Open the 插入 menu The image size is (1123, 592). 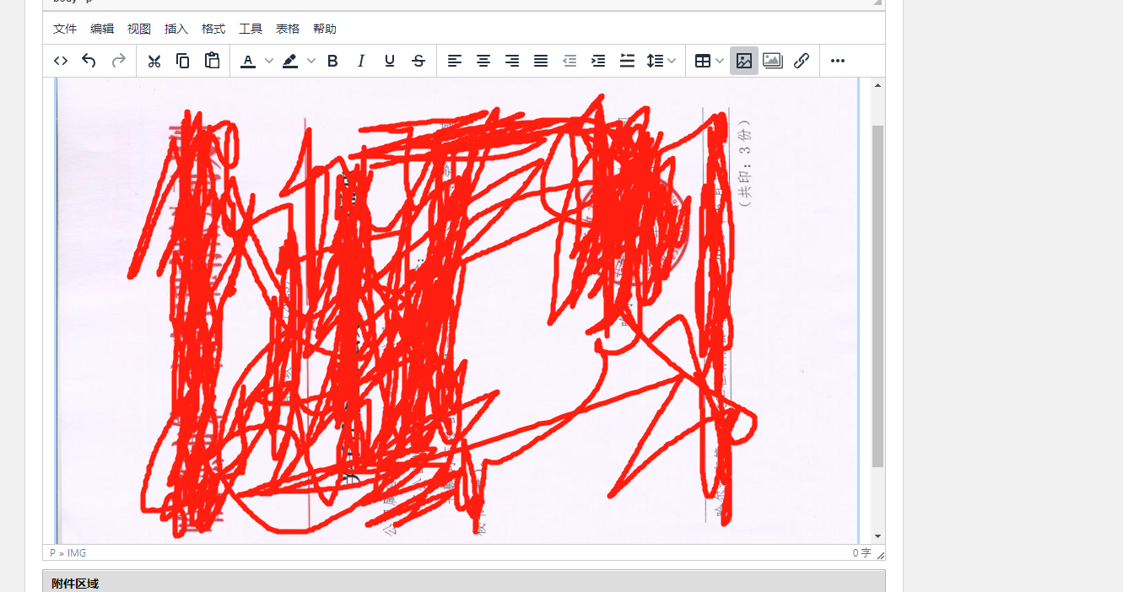176,29
